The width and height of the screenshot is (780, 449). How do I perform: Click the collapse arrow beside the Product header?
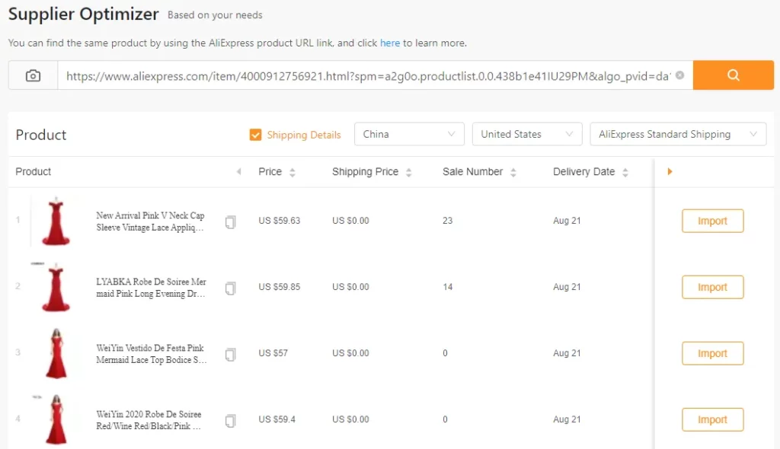click(x=237, y=172)
